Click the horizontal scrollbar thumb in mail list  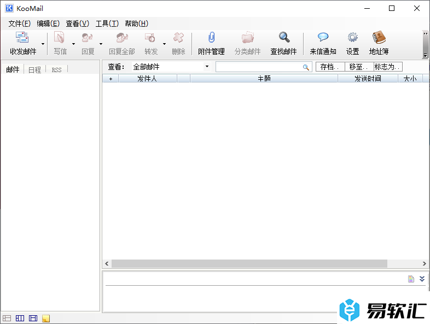click(x=249, y=263)
